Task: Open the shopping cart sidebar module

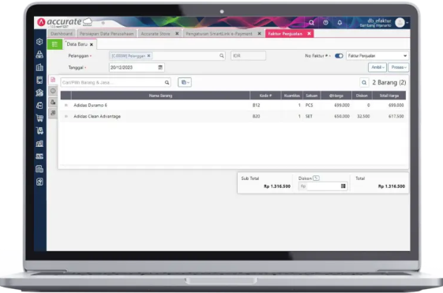Action: coord(39,118)
